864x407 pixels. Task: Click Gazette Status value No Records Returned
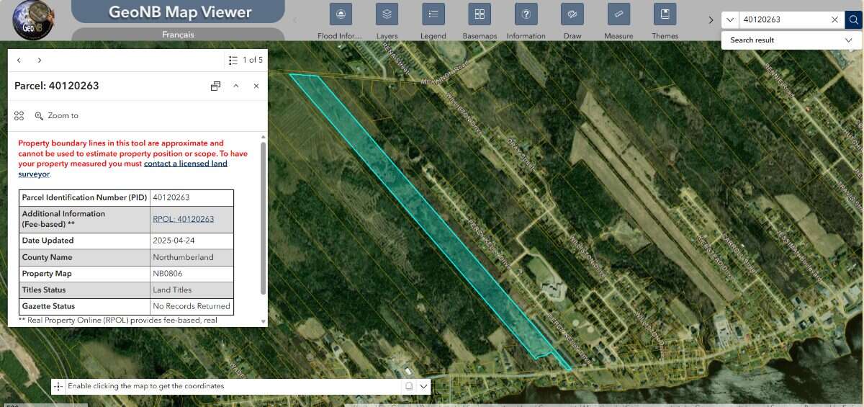click(x=192, y=306)
